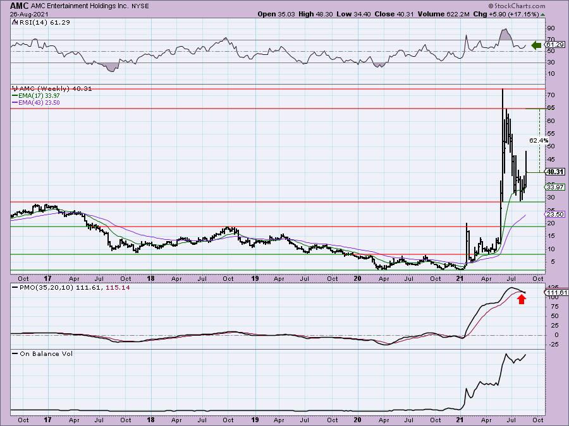Screen dimensions: 569x426
Task: Click the red 115.14 PMO signal value
Action: pyautogui.click(x=118, y=288)
